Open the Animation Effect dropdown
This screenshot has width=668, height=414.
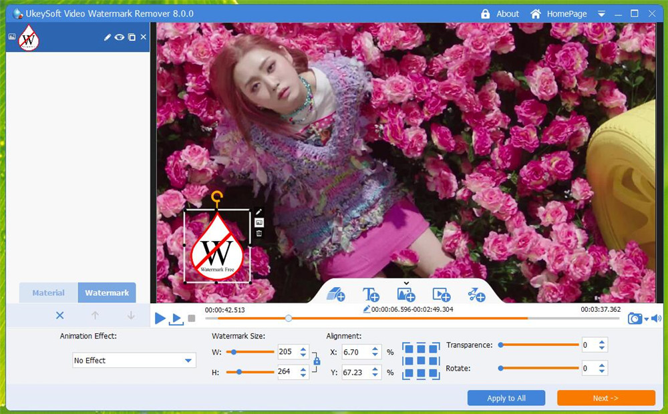[133, 360]
